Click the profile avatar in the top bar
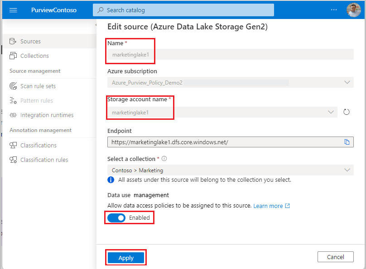The height and width of the screenshot is (269, 366). [353, 9]
